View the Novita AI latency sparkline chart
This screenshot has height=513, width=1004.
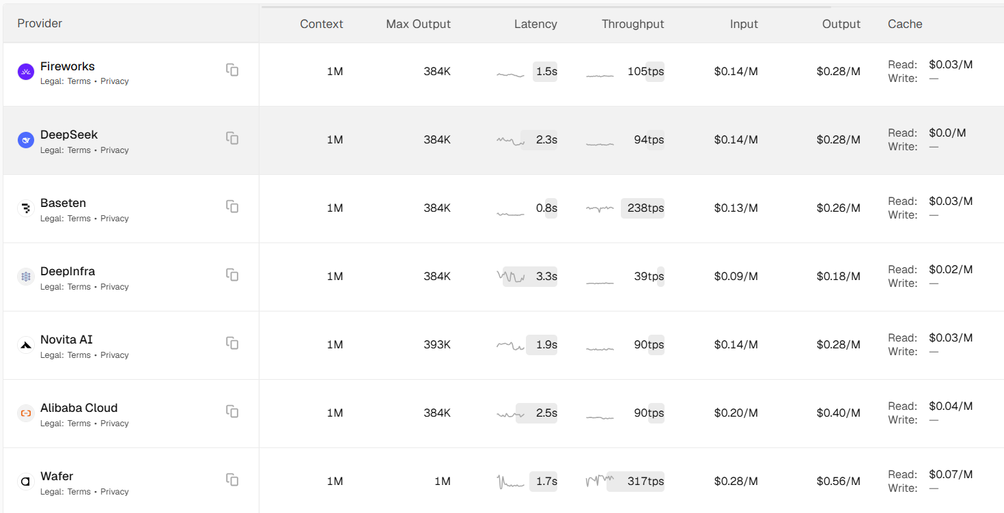pyautogui.click(x=511, y=346)
